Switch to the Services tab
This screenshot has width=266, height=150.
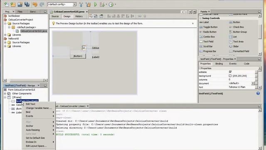33,12
